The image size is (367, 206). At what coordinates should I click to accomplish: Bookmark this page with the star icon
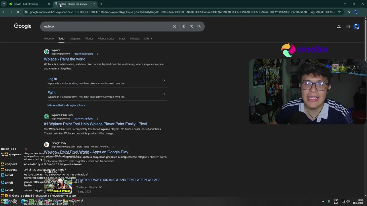click(x=339, y=12)
